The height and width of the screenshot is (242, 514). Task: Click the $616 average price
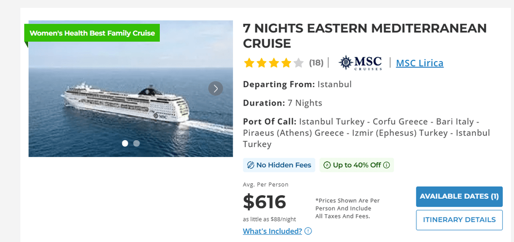click(265, 202)
